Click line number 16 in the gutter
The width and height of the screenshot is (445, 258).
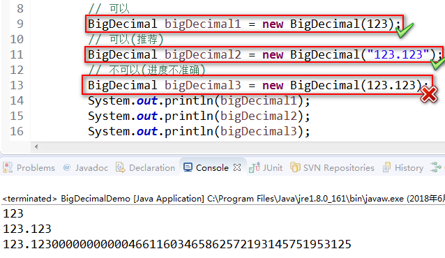(17, 131)
